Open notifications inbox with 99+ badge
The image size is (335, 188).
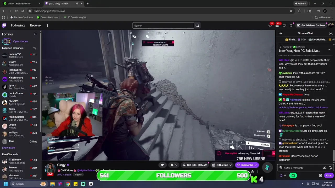click(x=277, y=25)
